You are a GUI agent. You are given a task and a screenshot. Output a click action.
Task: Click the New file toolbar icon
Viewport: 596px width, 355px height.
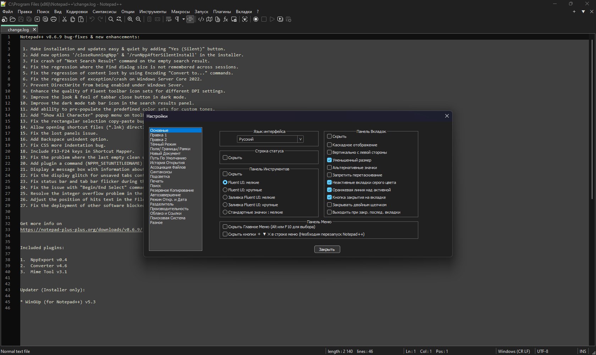[x=5, y=19]
